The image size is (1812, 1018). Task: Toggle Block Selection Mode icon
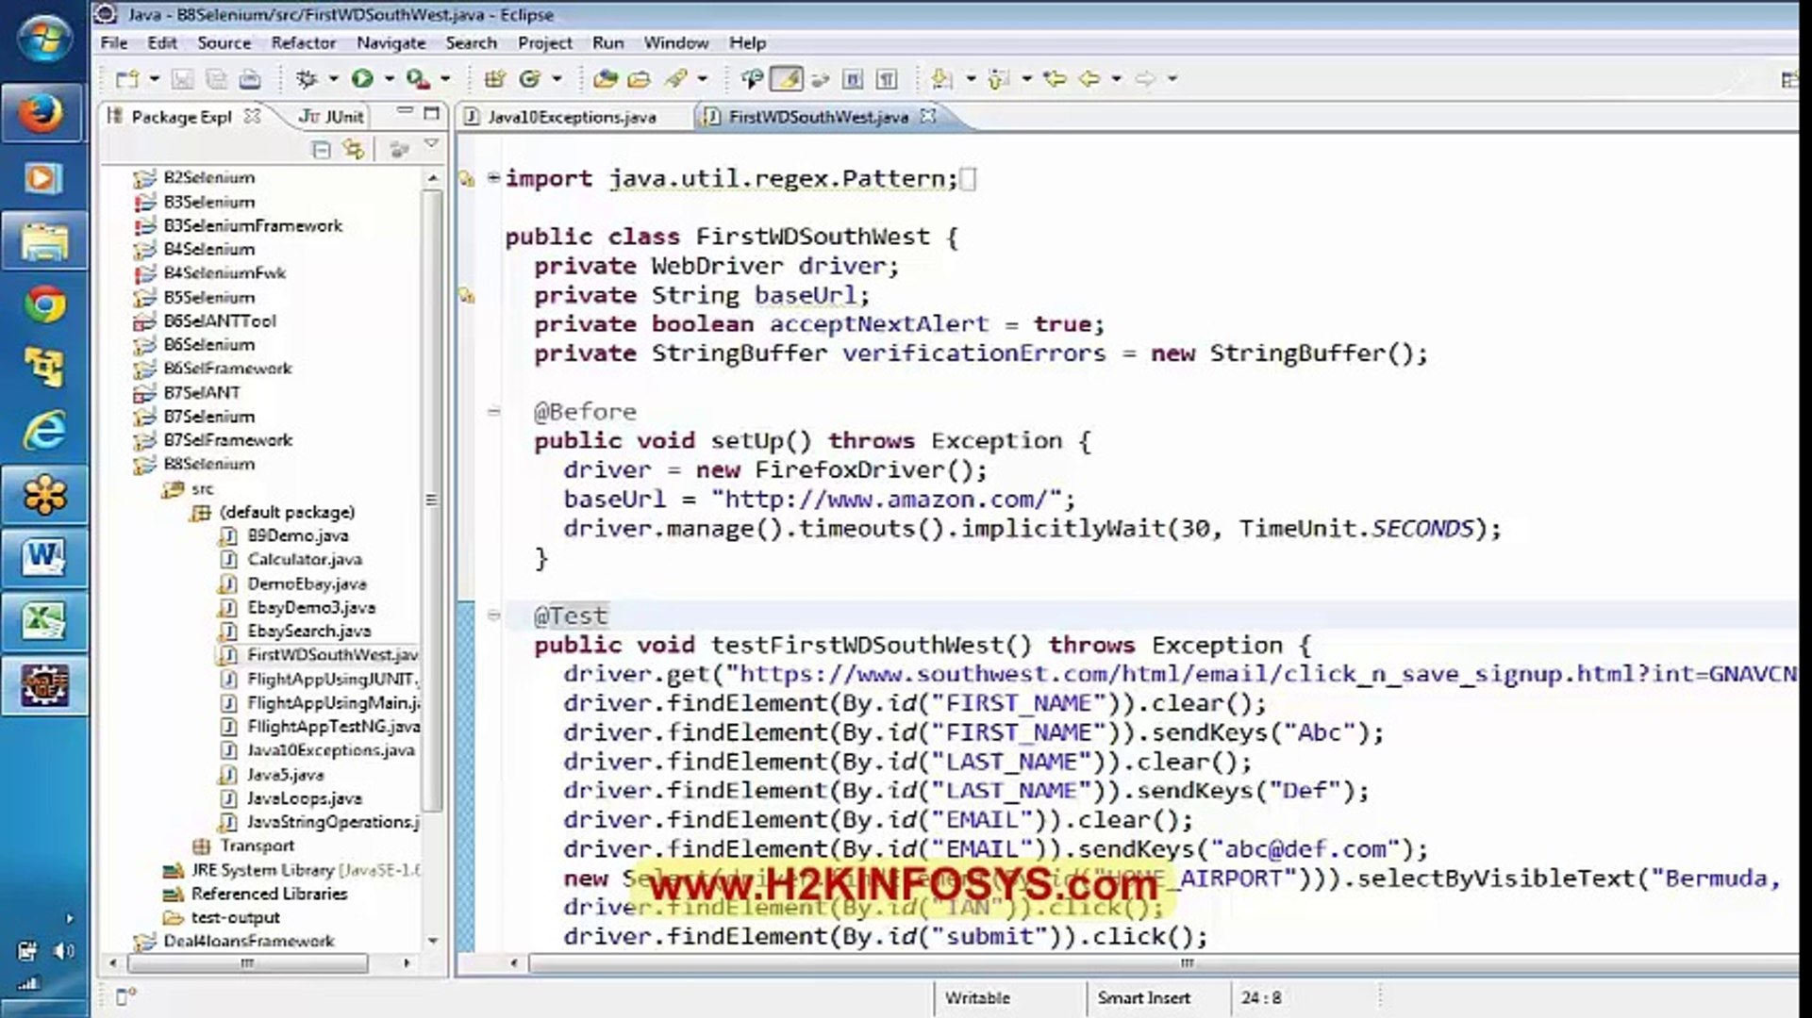click(853, 79)
